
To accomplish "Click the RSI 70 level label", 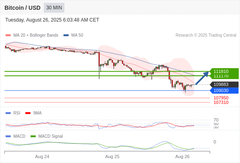I will pos(216,120).
